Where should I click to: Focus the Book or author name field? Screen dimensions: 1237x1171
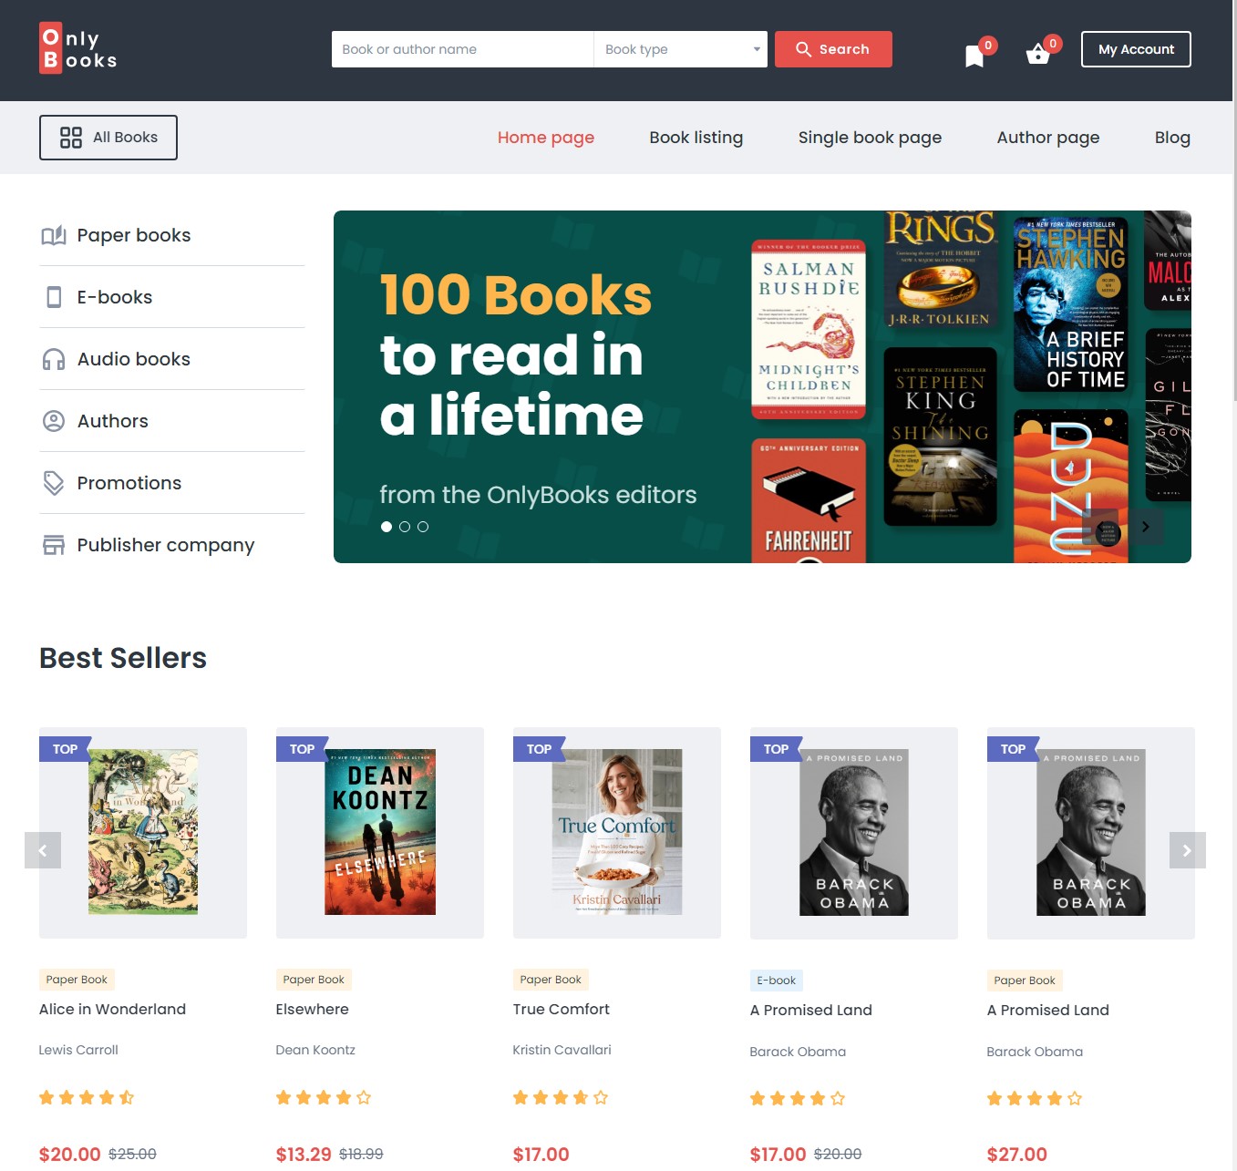pos(462,49)
